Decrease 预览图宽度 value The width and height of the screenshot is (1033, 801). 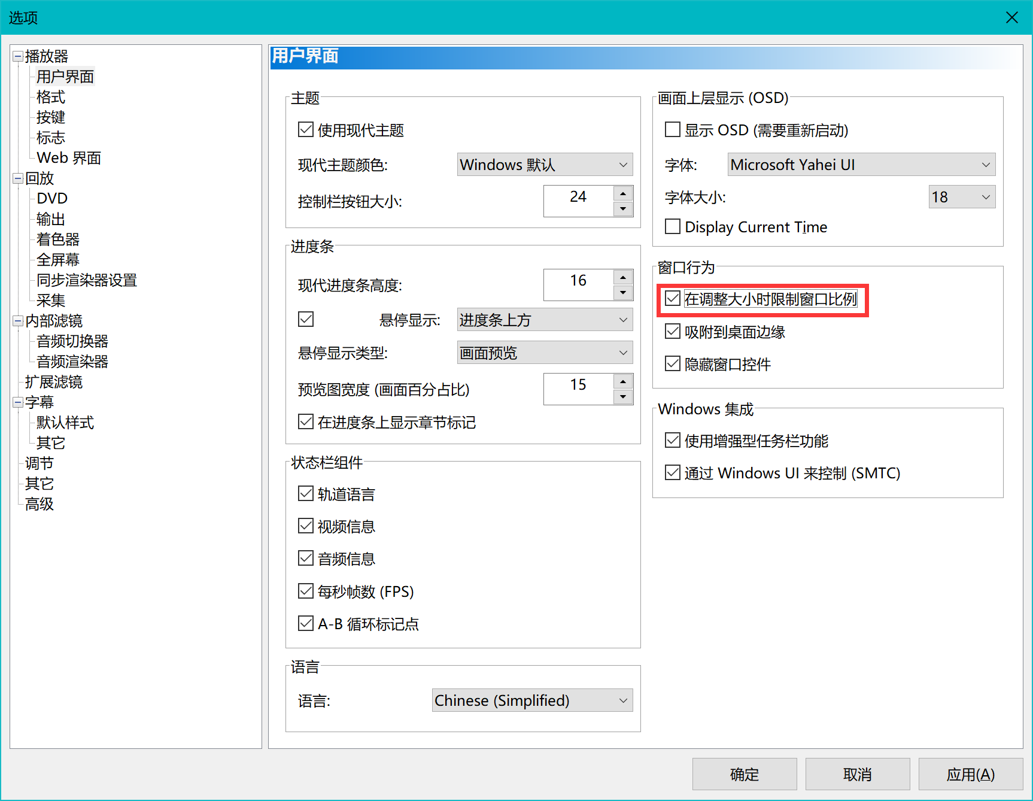pos(623,397)
